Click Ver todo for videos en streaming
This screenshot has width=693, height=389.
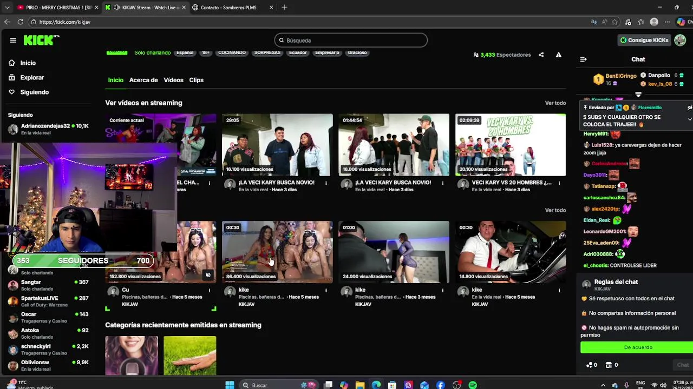pos(555,103)
